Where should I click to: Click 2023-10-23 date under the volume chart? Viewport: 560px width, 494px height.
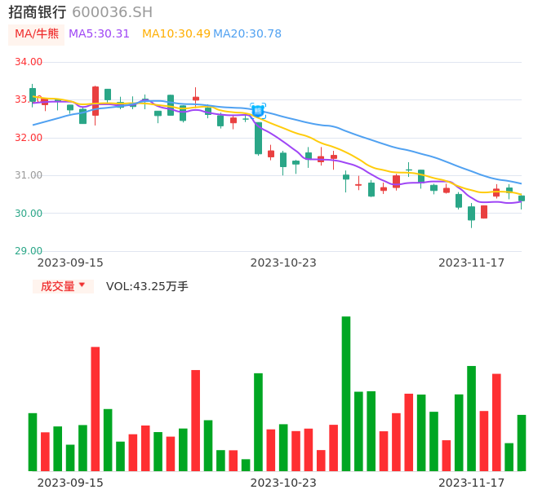click(x=283, y=483)
